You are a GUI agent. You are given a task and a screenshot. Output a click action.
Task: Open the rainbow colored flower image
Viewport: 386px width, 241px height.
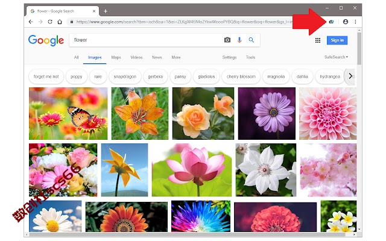click(x=201, y=216)
